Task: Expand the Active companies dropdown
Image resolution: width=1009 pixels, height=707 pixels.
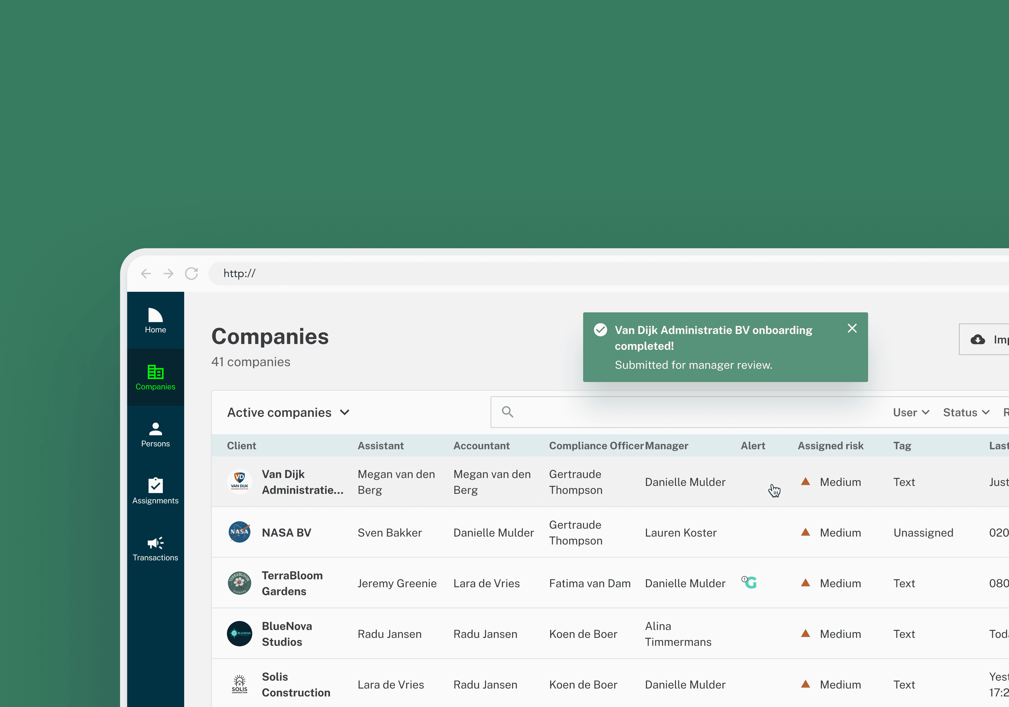Action: pos(288,413)
